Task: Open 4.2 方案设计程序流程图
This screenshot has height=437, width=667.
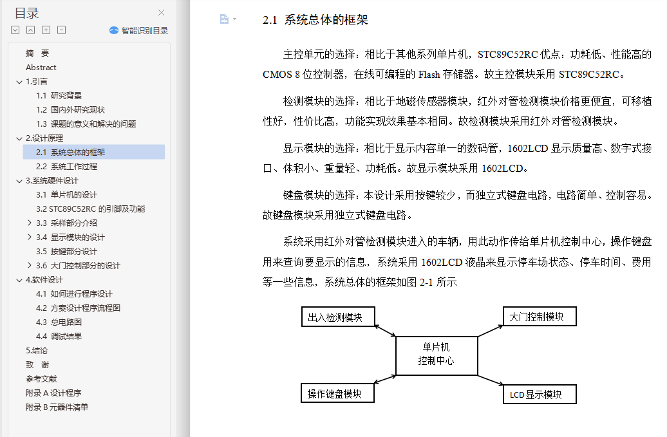Action: pos(78,308)
